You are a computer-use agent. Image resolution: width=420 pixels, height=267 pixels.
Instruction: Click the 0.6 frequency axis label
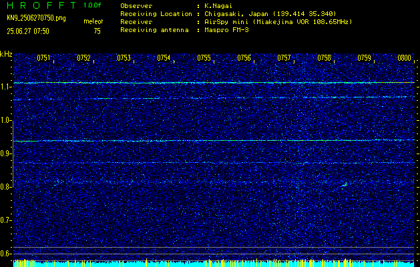click(x=5, y=254)
